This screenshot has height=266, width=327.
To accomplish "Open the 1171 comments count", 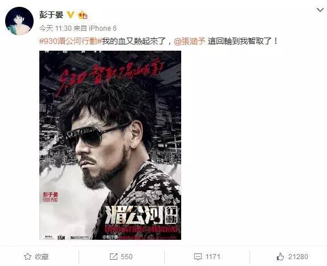I will [212, 257].
